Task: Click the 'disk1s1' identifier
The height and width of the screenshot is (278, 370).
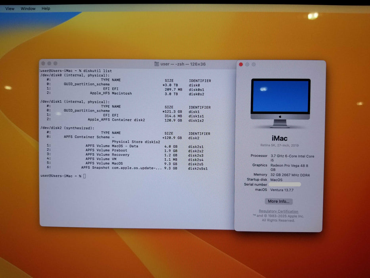Action: pos(196,116)
